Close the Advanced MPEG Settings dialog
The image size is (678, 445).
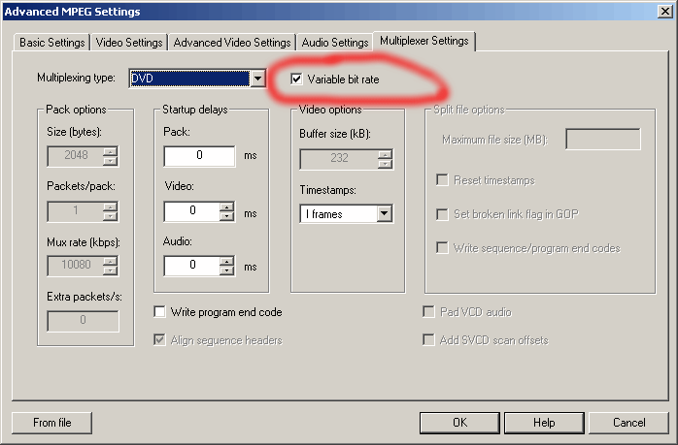coord(664,12)
